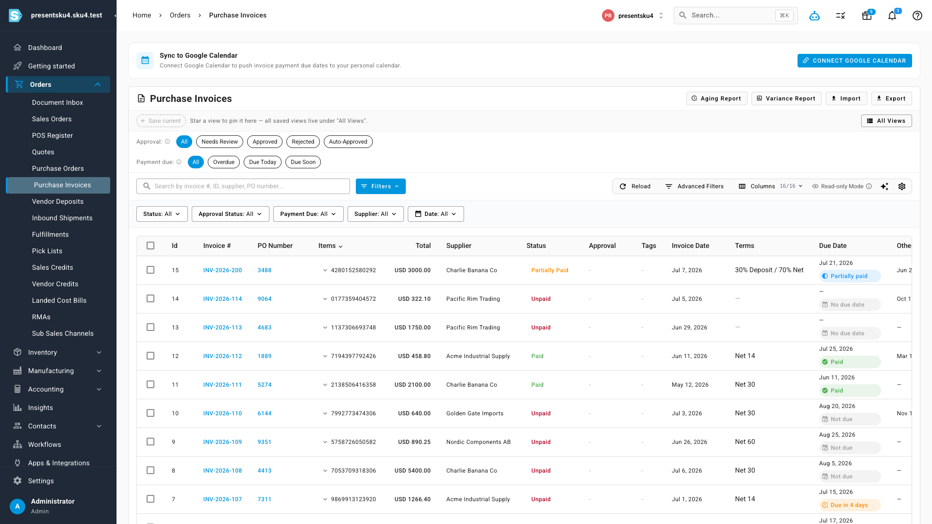Select all rows with header checkbox
This screenshot has width=932, height=524.
tap(150, 246)
